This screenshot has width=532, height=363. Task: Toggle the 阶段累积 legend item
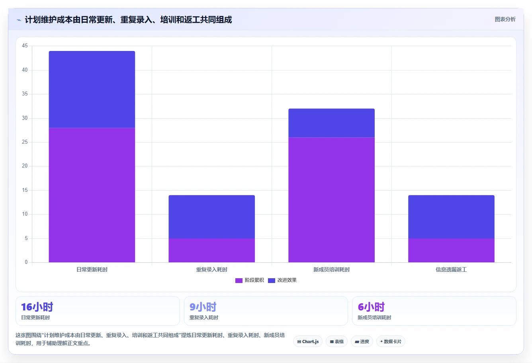point(250,280)
